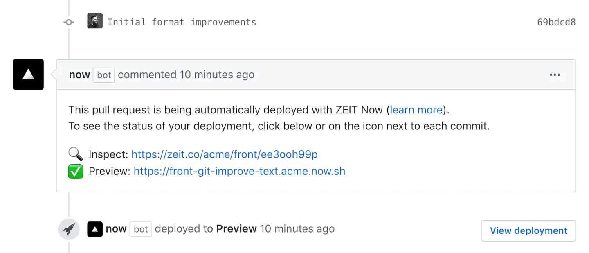Click the magnifying glass Inspect emoji

[x=76, y=154]
